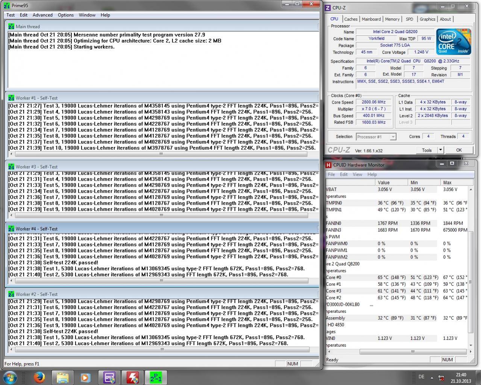The height and width of the screenshot is (385, 481).
Task: Open the Test menu in Prime95
Action: pyautogui.click(x=11, y=15)
